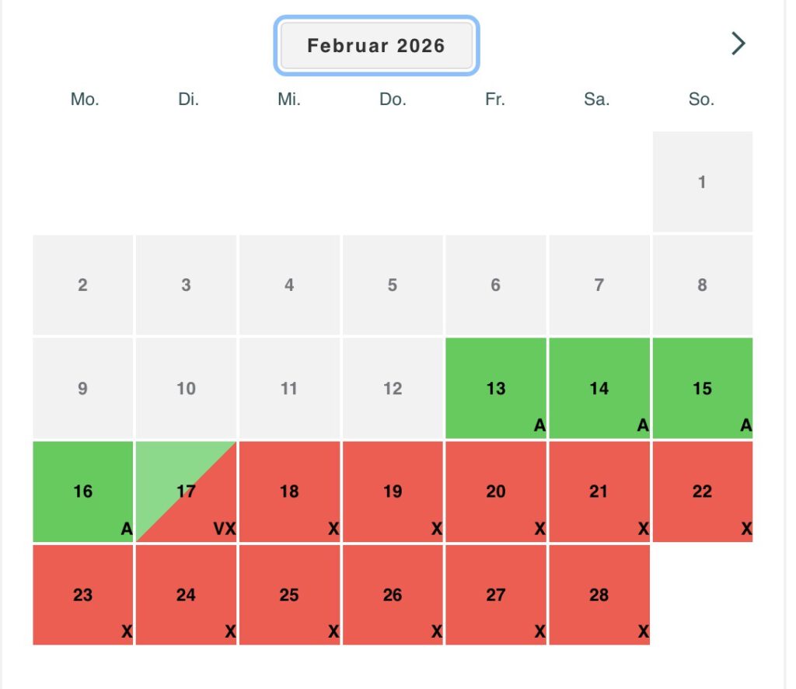Viewport: 796px width, 689px height.
Task: Select booked Monday February 23
Action: coord(83,595)
